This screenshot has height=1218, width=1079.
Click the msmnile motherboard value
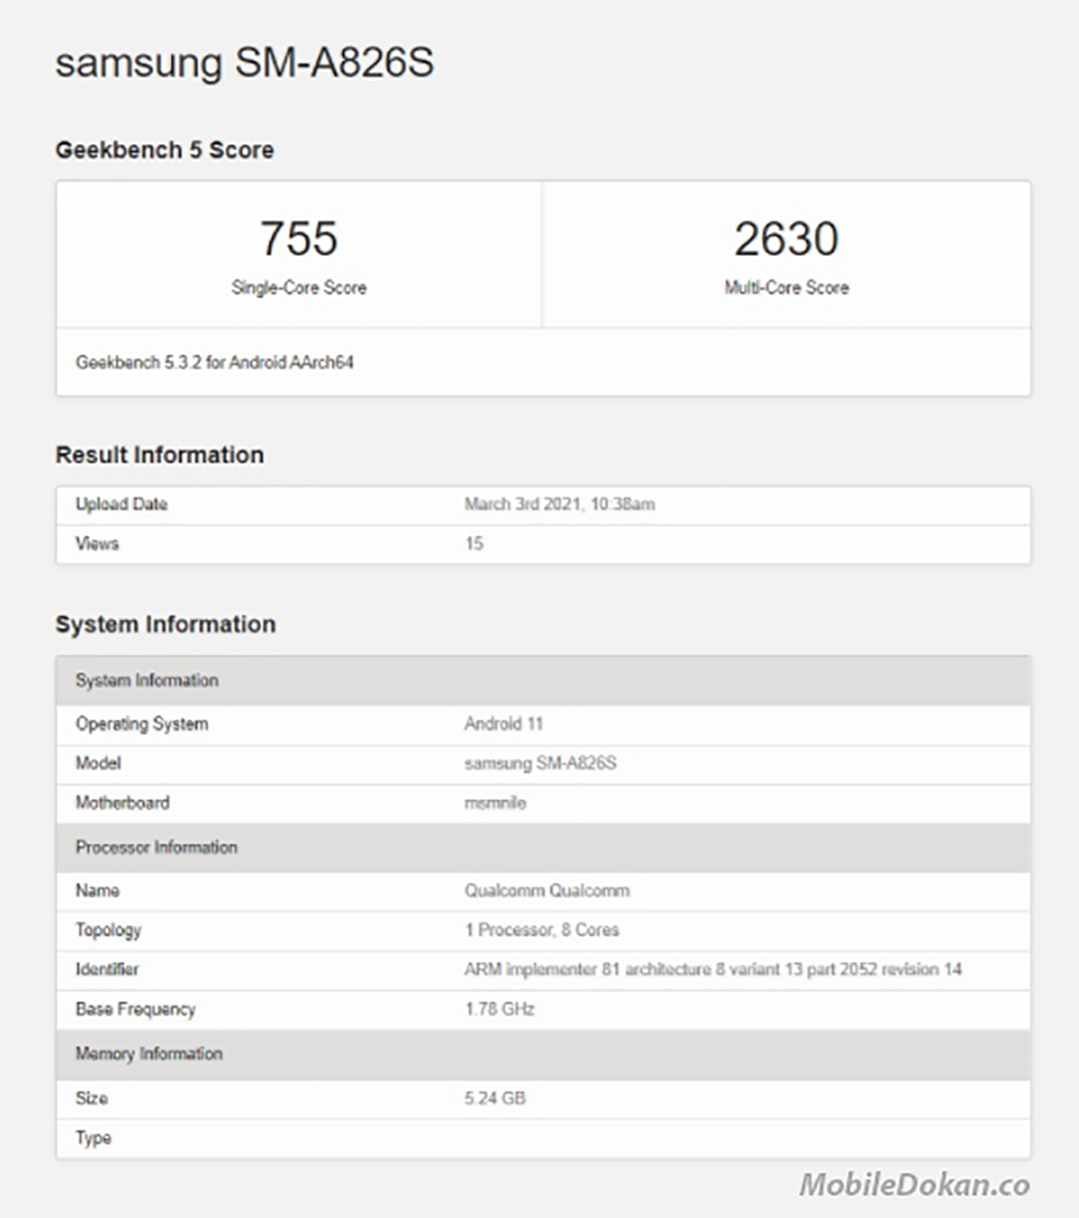(495, 802)
